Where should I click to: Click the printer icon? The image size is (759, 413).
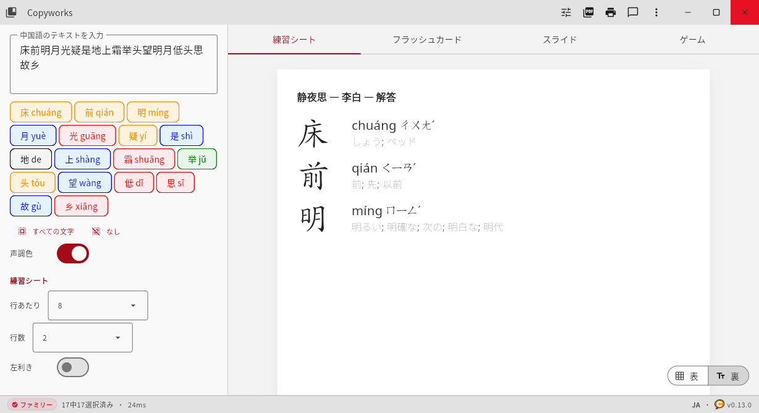[x=611, y=12]
